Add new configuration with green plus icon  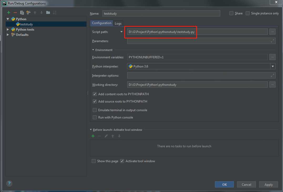(x=8, y=13)
